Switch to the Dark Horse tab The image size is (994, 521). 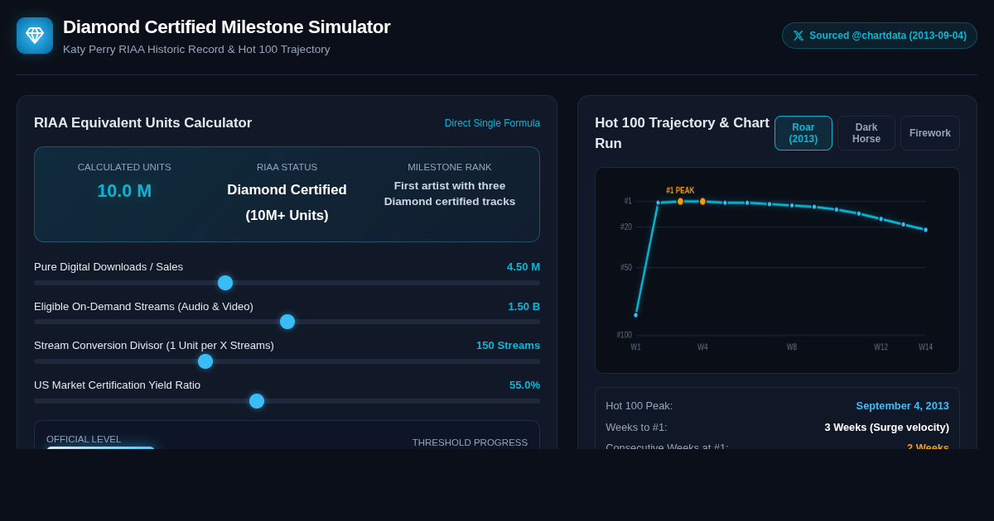click(866, 133)
